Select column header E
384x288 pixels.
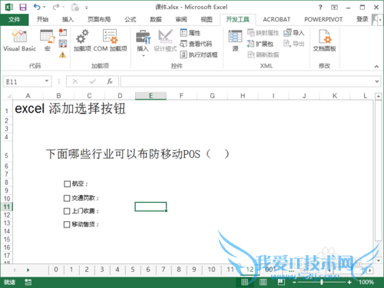tap(151, 96)
